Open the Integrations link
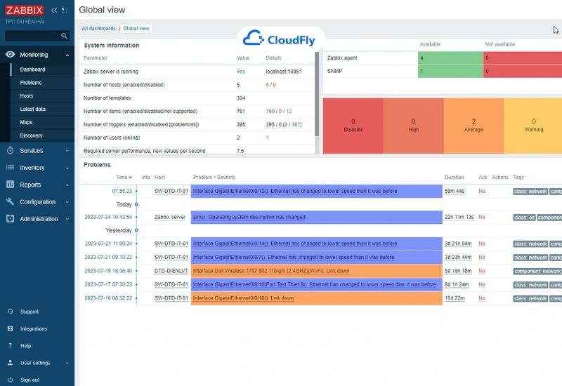Screen dimensions: 562x386 click(34, 328)
